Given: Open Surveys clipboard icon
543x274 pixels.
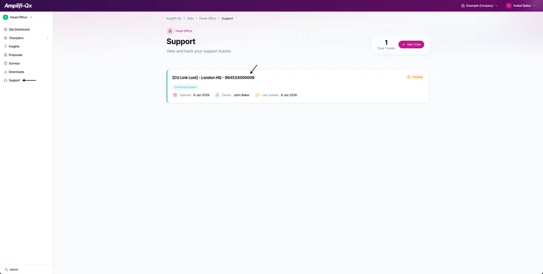Looking at the screenshot, I should point(5,63).
